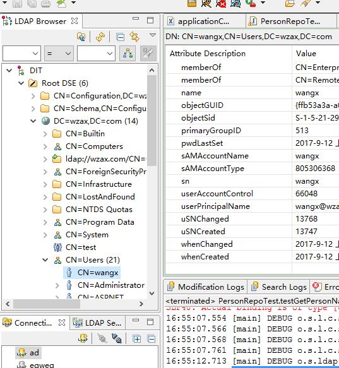Click the quick search run button
339x368 pixels.
(x=128, y=53)
